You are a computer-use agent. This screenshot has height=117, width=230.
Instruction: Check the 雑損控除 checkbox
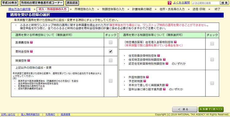tap(111, 60)
